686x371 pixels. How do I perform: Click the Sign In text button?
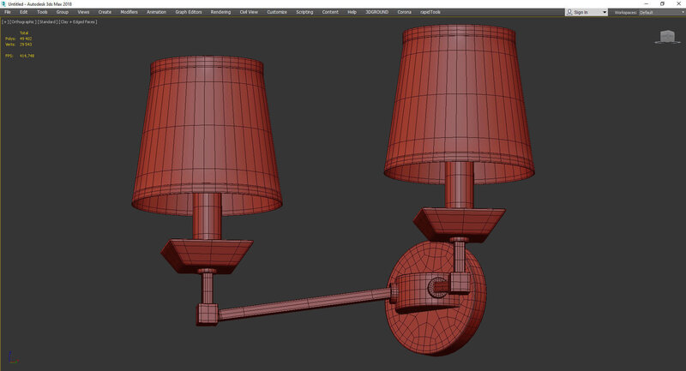pos(582,12)
